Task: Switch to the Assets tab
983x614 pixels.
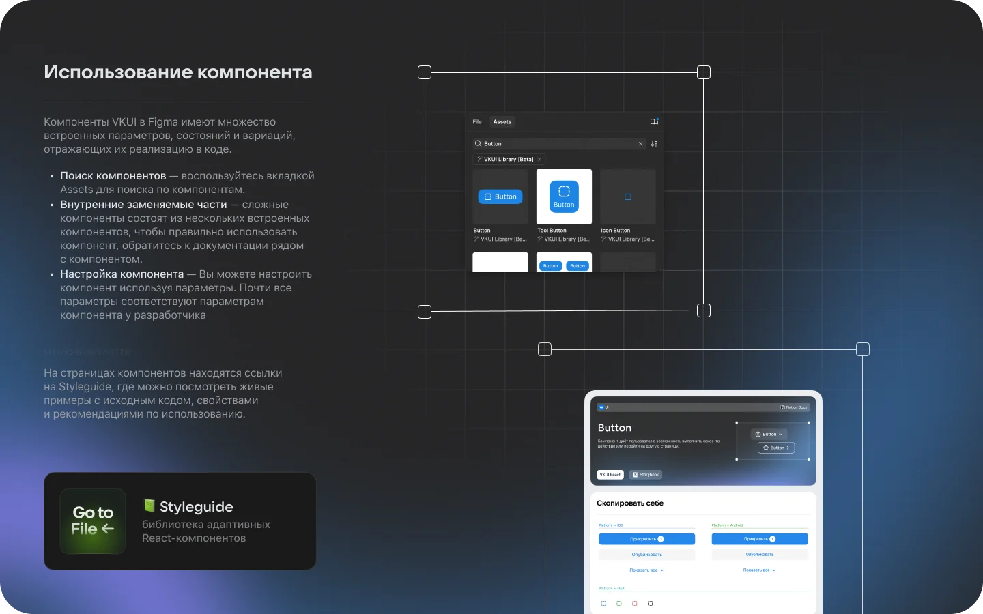Action: tap(502, 121)
